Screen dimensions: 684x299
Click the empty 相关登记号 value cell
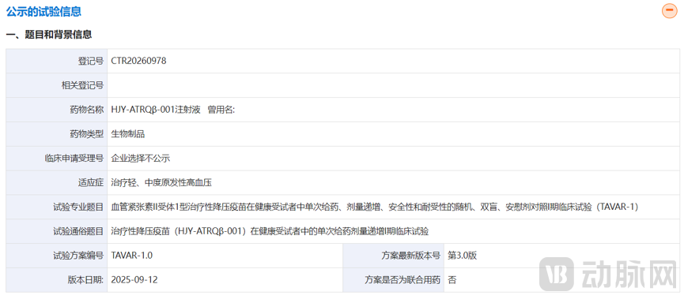[x=394, y=85]
